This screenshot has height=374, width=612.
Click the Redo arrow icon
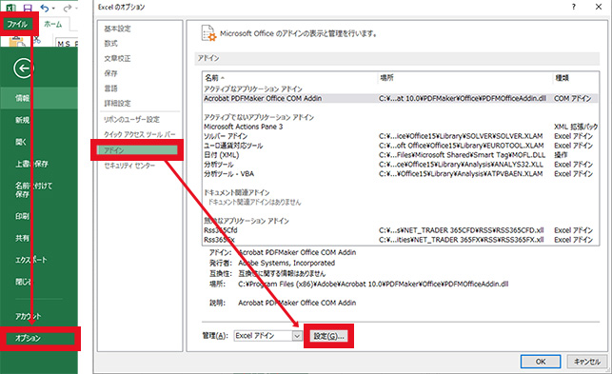68,8
